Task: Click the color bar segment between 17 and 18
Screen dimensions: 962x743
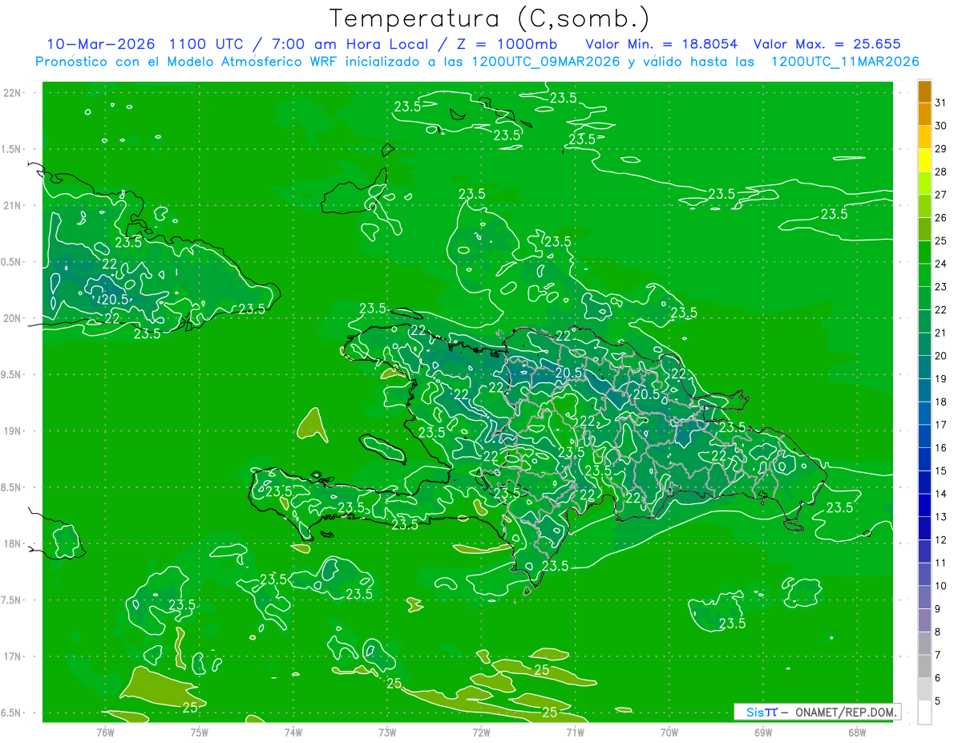Action: [924, 414]
